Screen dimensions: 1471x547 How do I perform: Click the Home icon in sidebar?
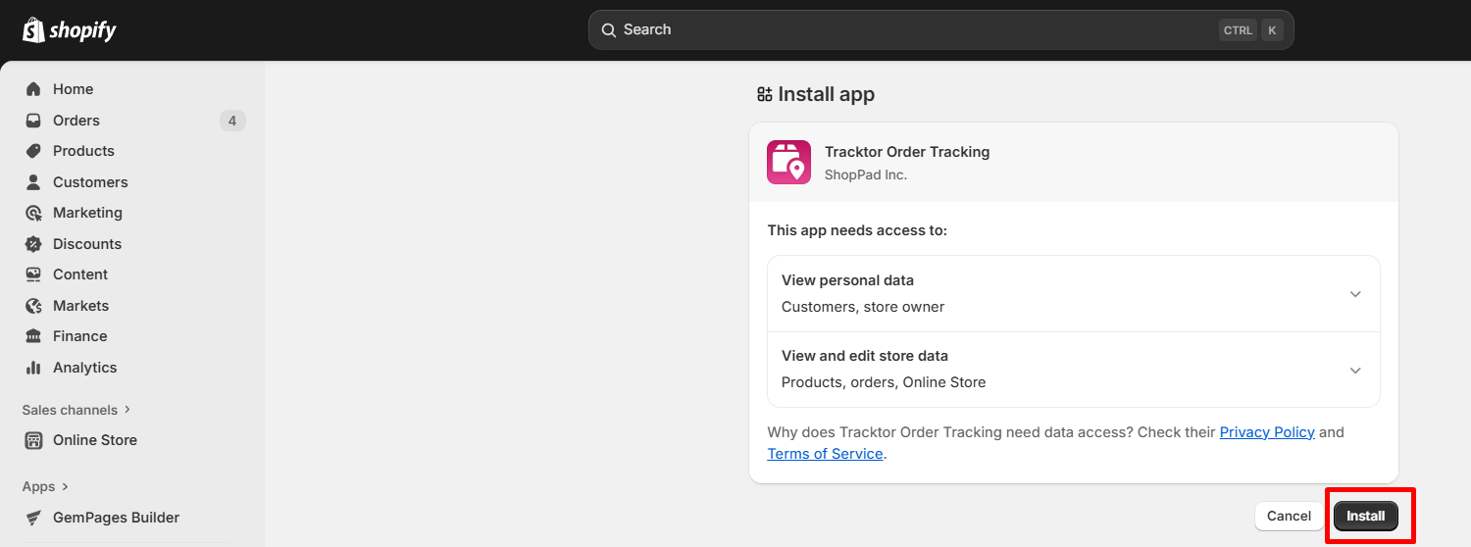pos(33,89)
